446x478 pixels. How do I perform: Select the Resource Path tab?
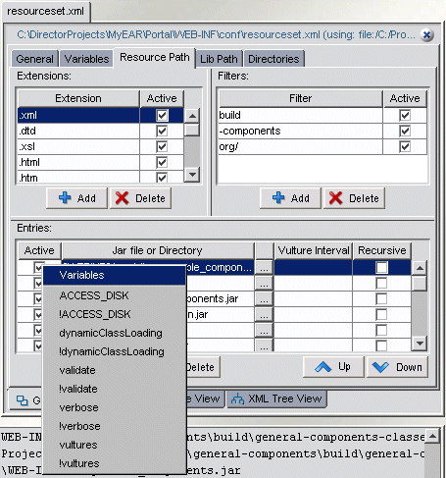point(155,57)
